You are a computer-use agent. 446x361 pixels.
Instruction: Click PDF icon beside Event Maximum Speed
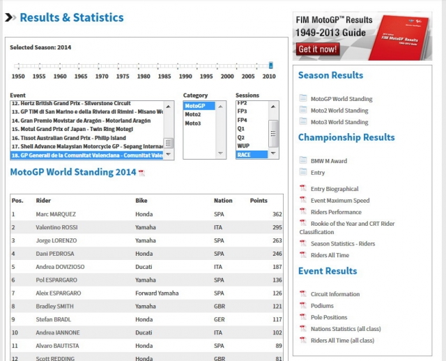coord(303,200)
